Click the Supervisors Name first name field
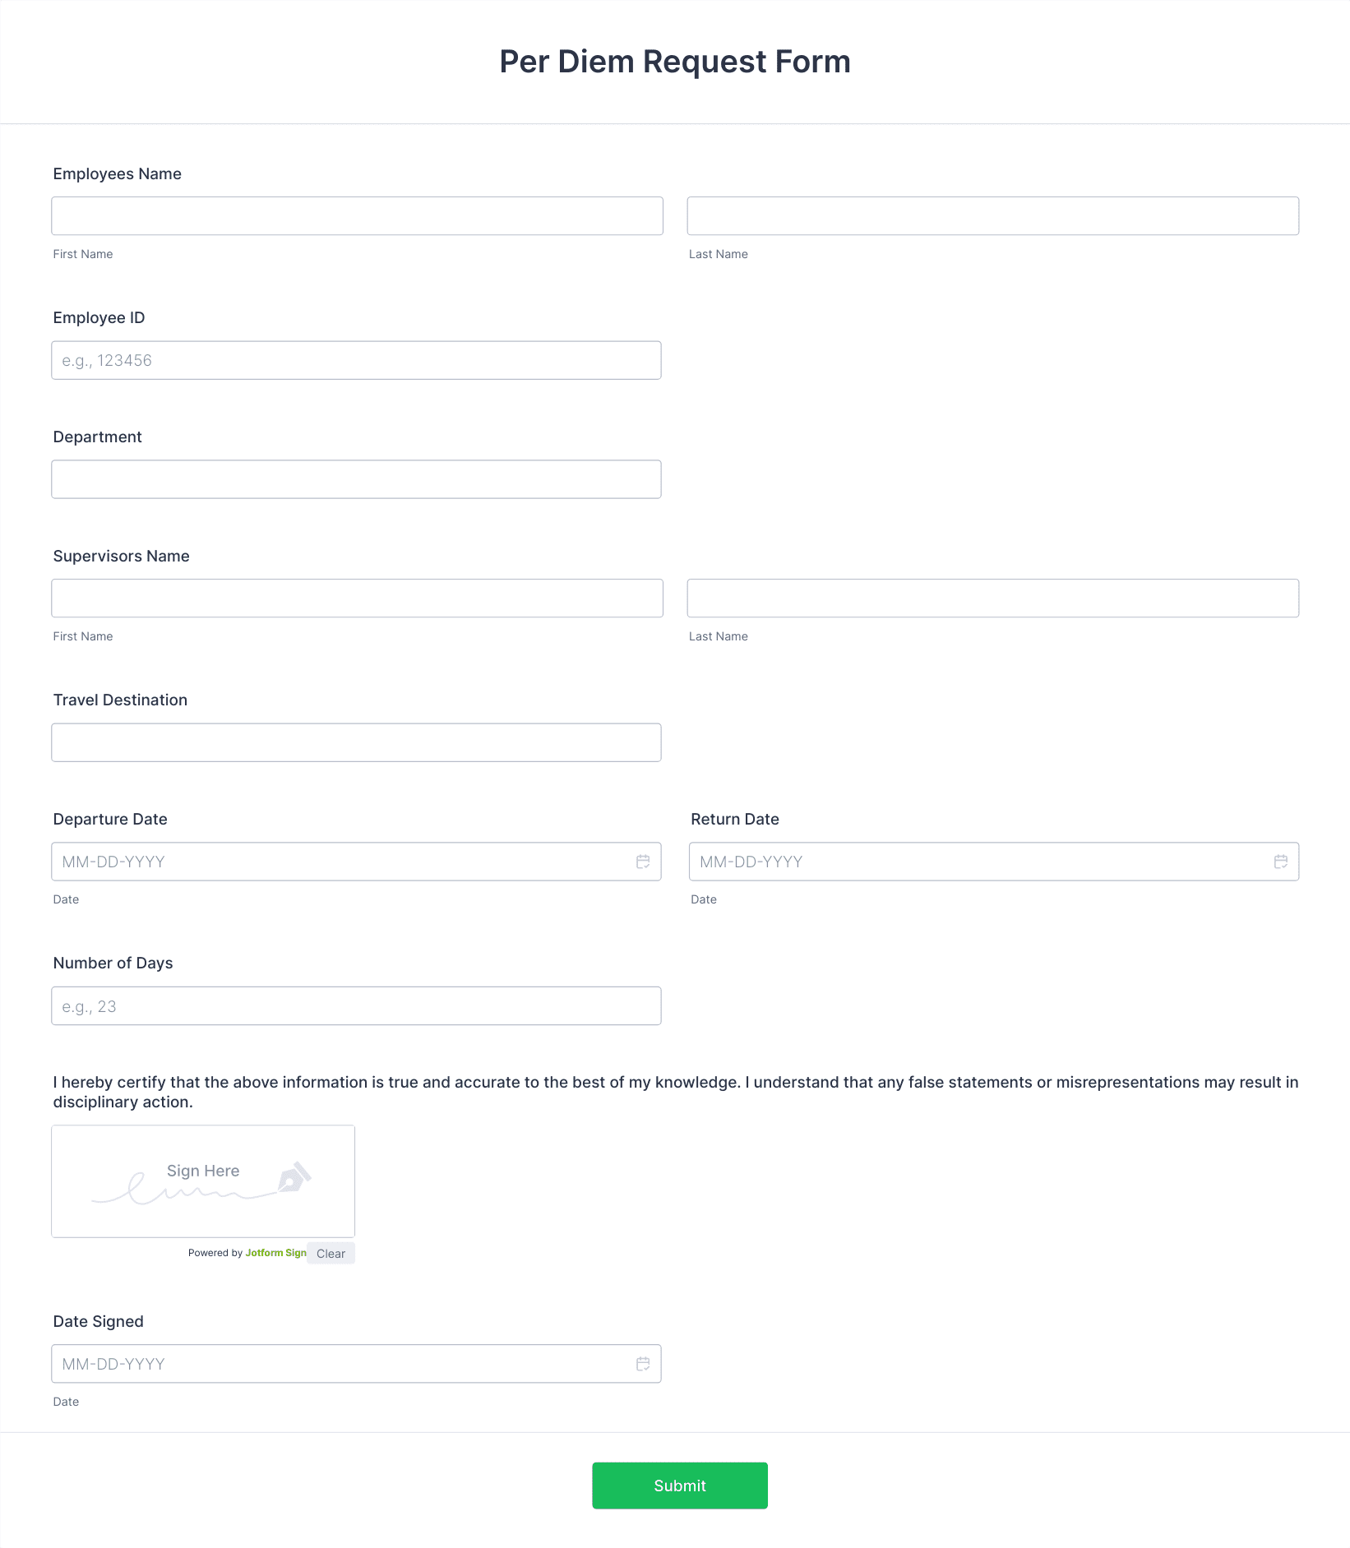 coord(357,598)
